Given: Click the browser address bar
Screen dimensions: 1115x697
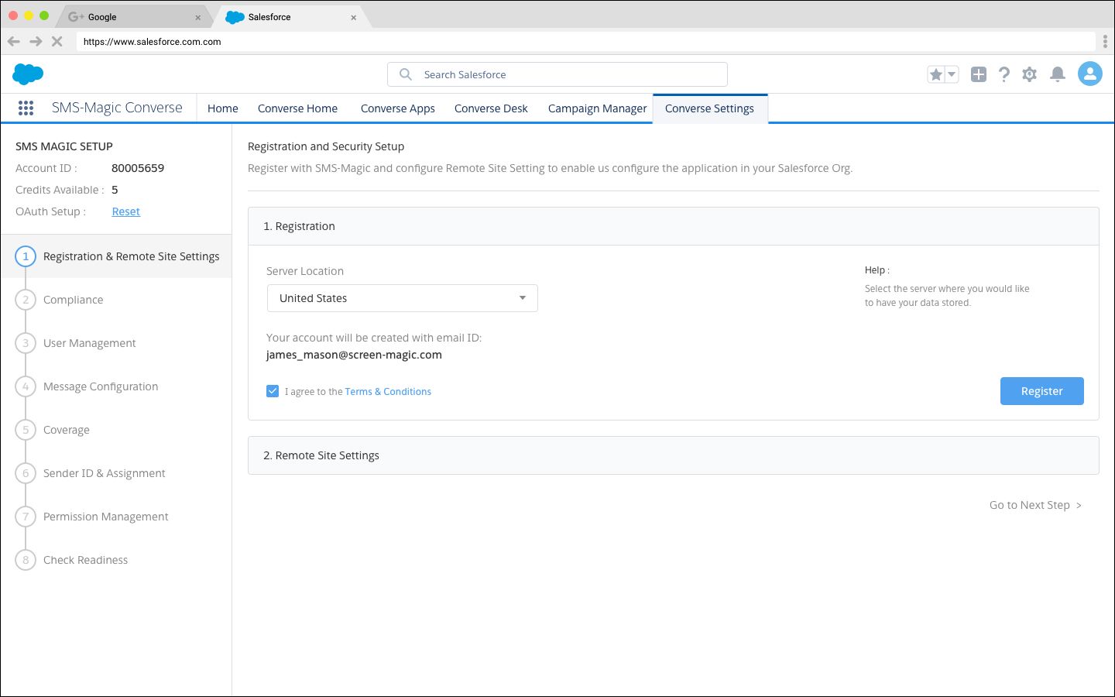Looking at the screenshot, I should point(586,42).
